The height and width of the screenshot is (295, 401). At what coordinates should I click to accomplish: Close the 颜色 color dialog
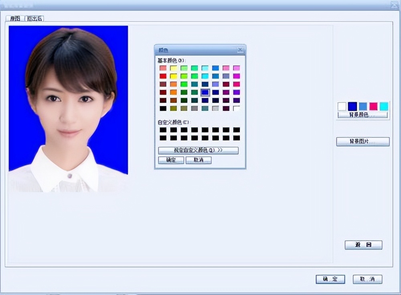240,50
